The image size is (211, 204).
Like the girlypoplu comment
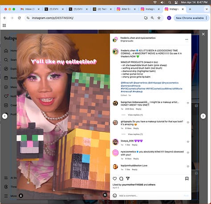[x=188, y=122]
